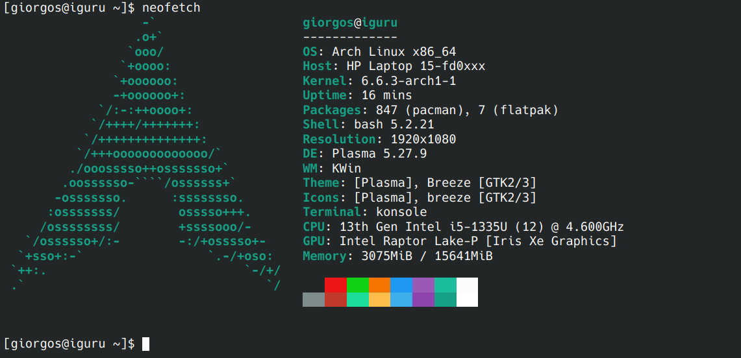Click the konsole value
741x358 pixels.
click(x=401, y=212)
